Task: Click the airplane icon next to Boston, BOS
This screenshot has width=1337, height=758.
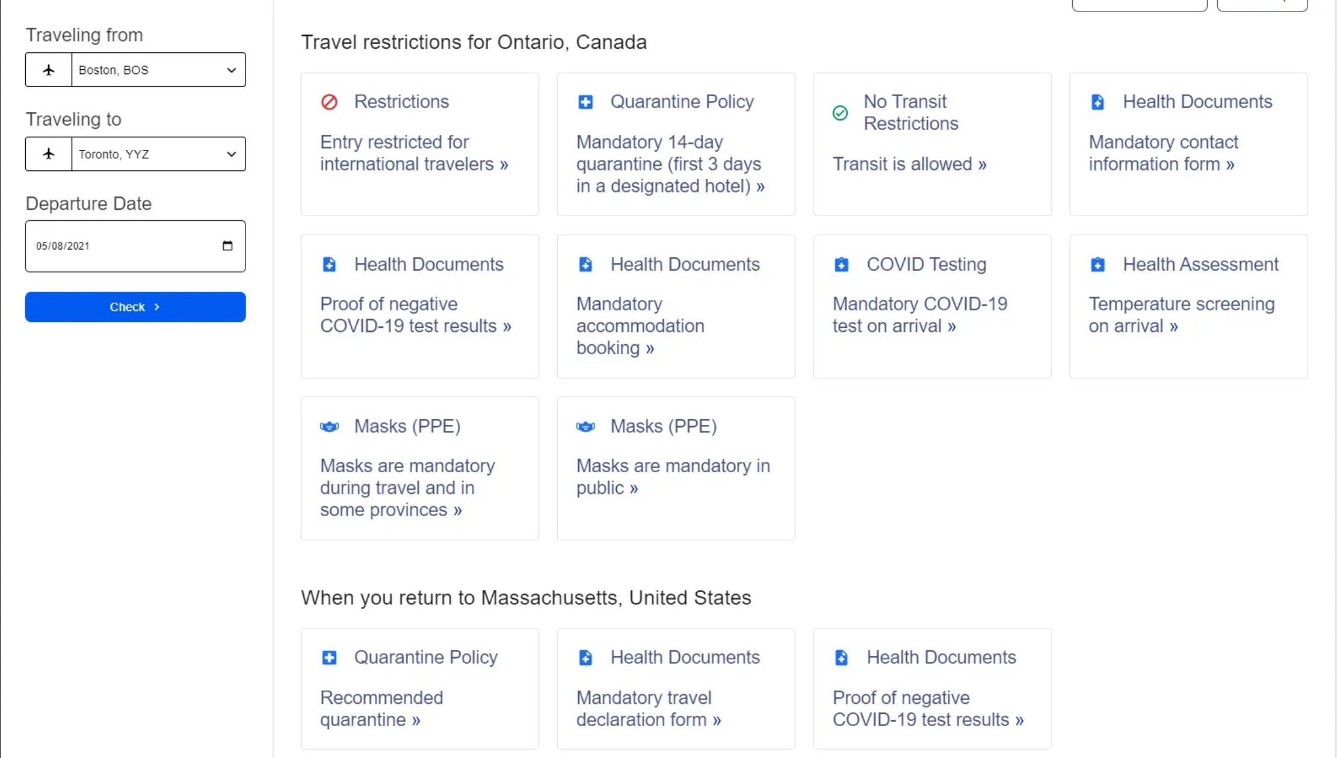Action: tap(49, 70)
